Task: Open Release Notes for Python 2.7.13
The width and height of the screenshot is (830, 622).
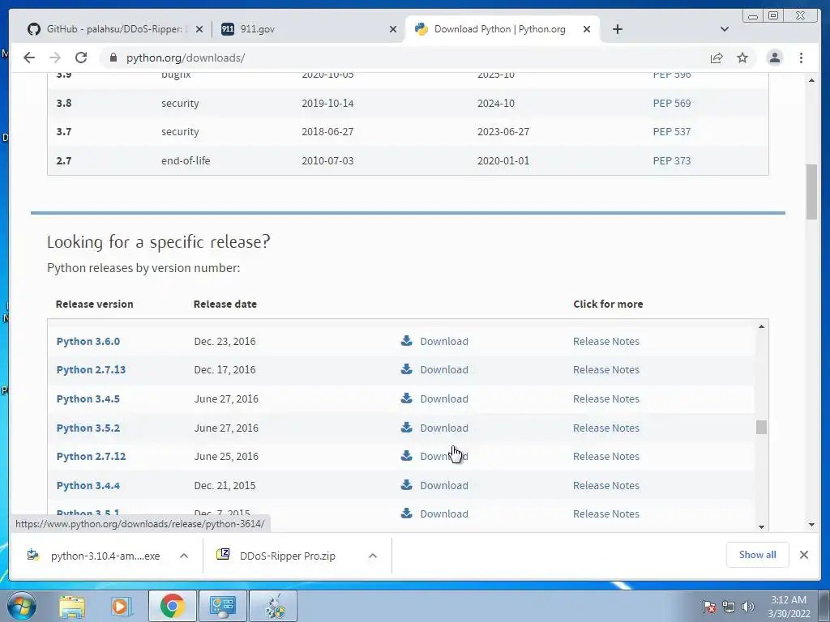Action: (606, 369)
